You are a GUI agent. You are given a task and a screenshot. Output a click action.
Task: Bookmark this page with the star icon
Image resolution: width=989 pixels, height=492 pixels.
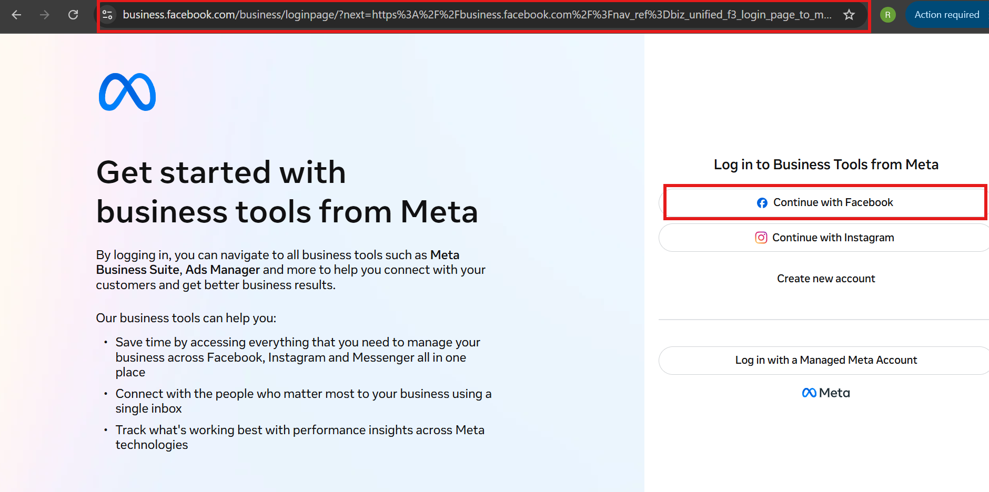(849, 15)
